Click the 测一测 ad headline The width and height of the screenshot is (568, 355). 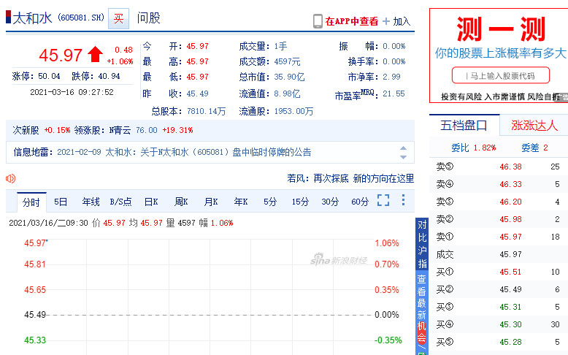click(x=501, y=29)
